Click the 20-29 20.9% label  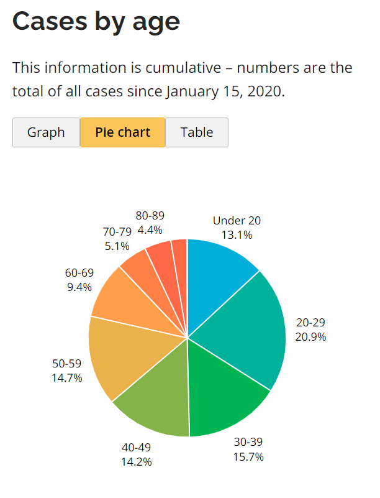310,330
